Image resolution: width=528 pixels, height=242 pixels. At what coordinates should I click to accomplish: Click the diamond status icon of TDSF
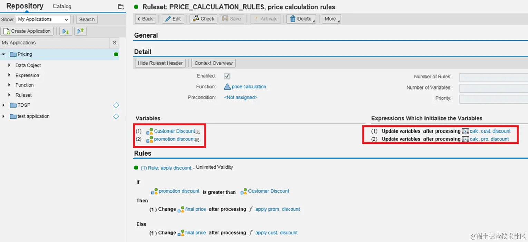(x=116, y=105)
